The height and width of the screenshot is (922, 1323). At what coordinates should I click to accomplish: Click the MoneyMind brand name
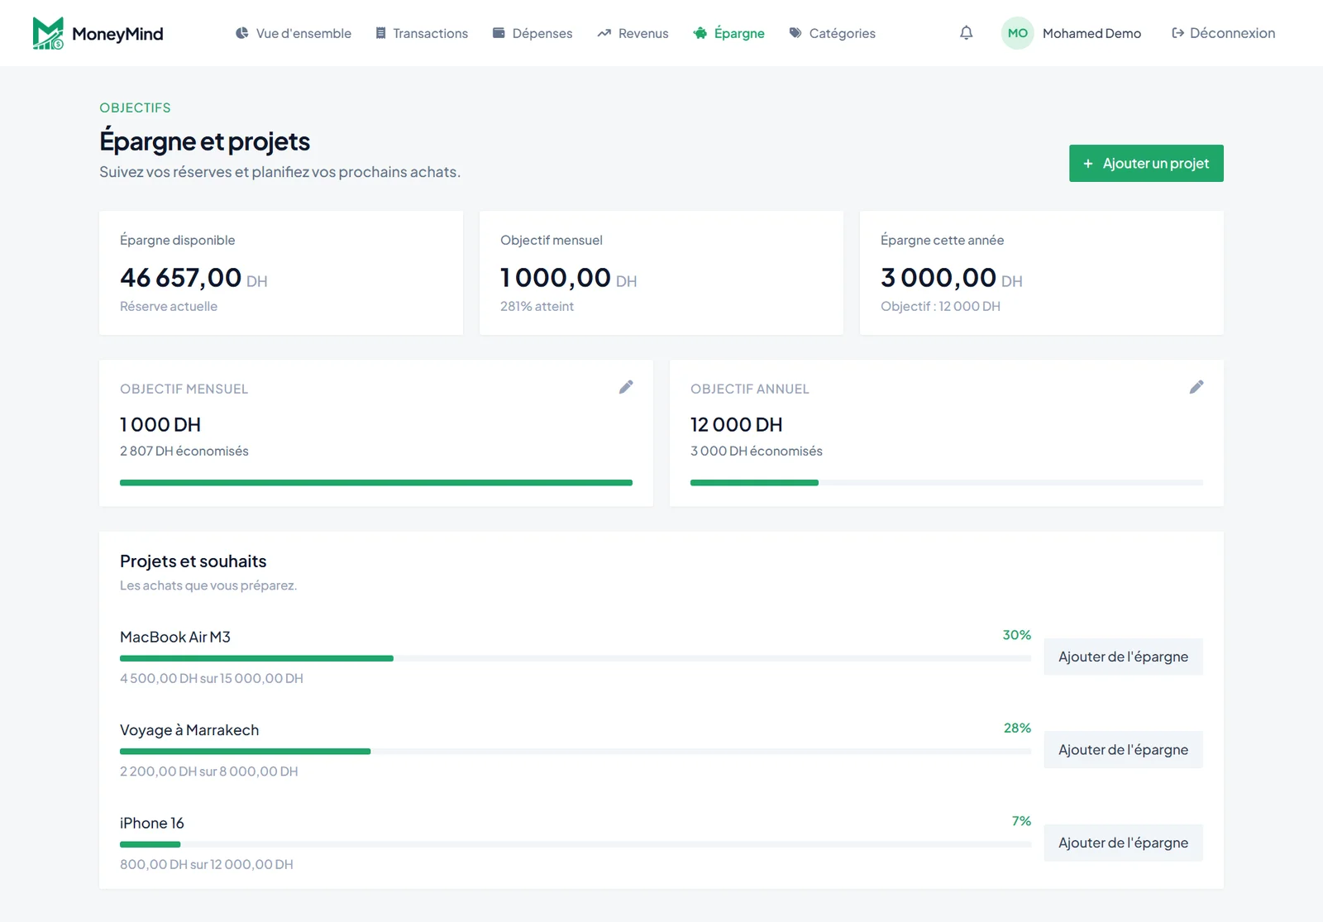pos(117,34)
